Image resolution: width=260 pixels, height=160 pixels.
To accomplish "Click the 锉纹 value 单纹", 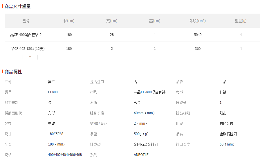I will coord(51,123).
